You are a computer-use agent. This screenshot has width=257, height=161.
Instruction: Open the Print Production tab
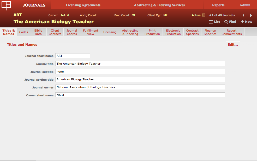click(x=152, y=32)
